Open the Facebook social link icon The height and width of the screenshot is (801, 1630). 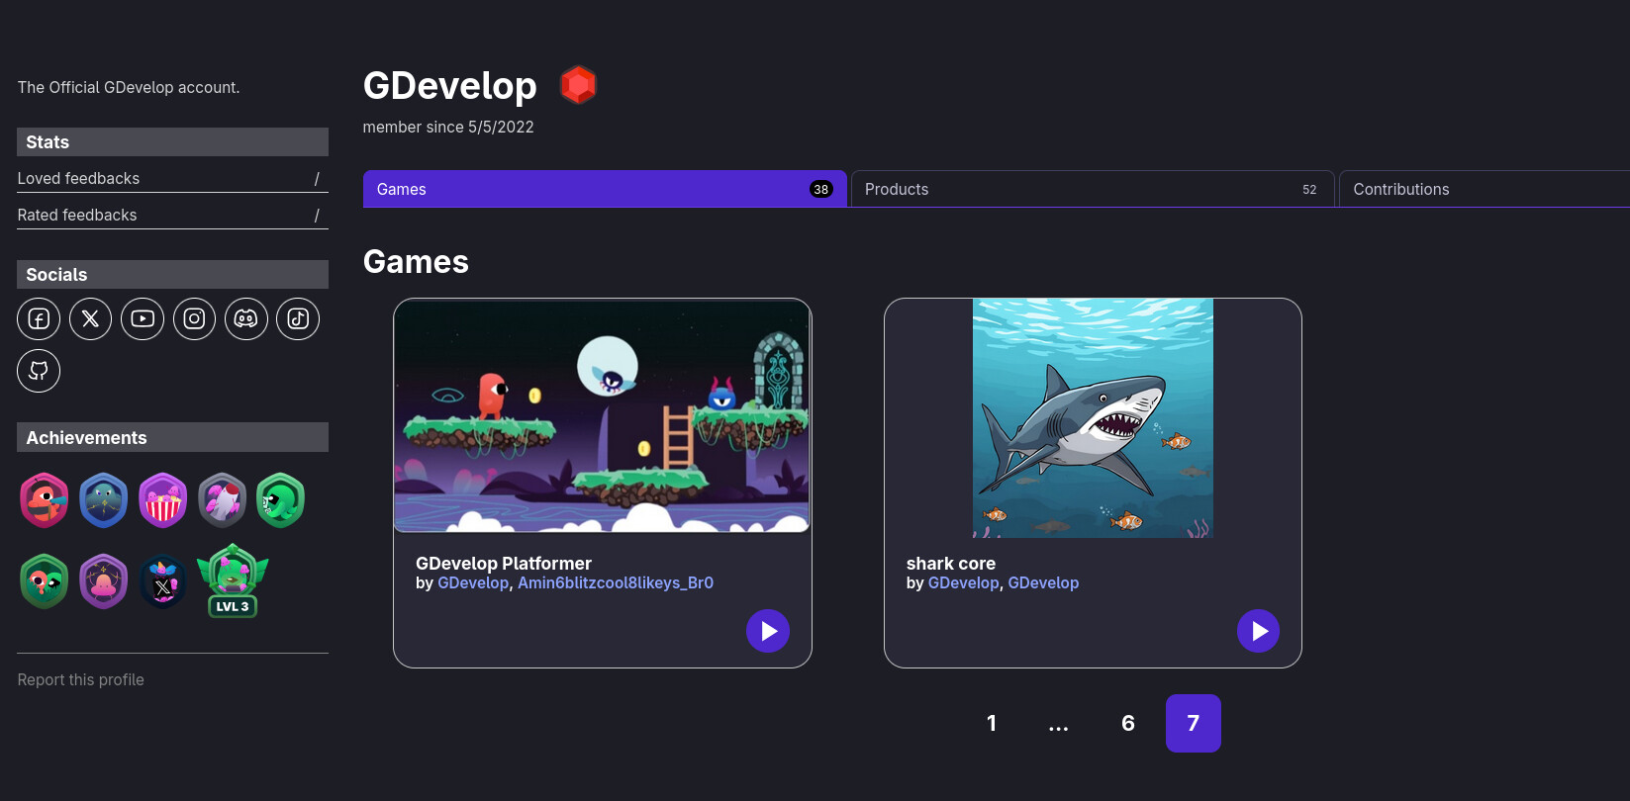tap(39, 318)
